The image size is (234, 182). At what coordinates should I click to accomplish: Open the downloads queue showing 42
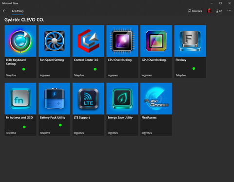(219, 11)
